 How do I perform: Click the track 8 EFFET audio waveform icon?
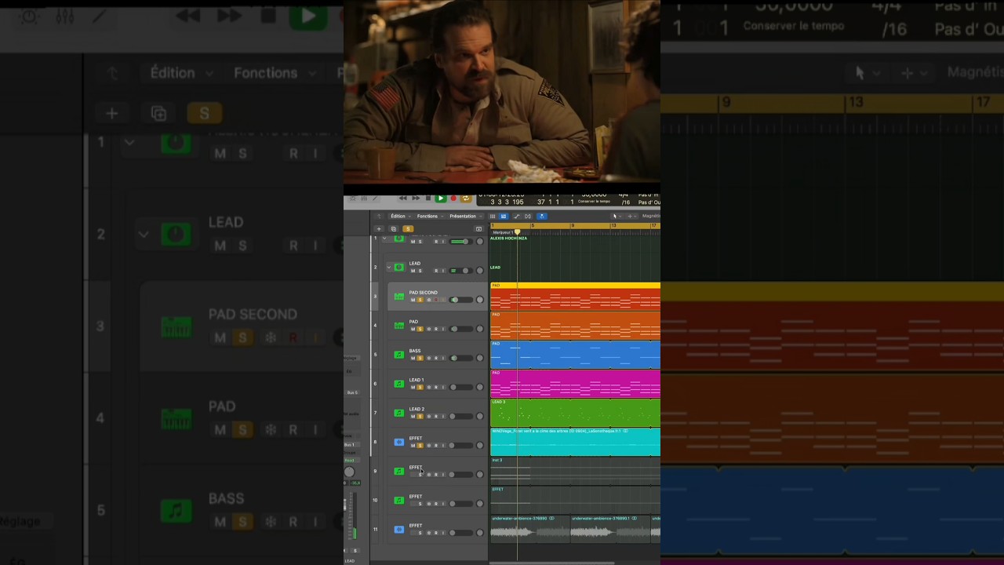(x=398, y=442)
